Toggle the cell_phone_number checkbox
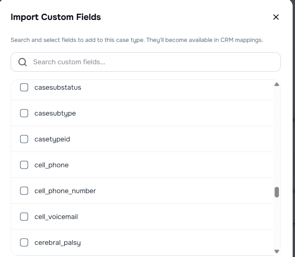The image size is (295, 257). click(x=24, y=191)
